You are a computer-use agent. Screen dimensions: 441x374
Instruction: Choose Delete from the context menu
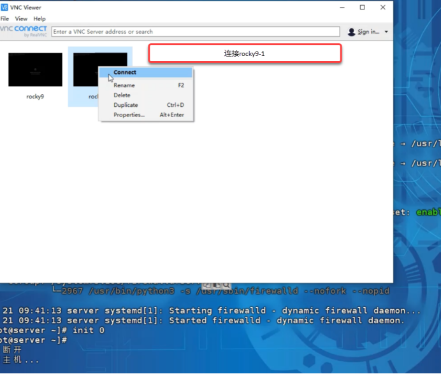tap(122, 95)
